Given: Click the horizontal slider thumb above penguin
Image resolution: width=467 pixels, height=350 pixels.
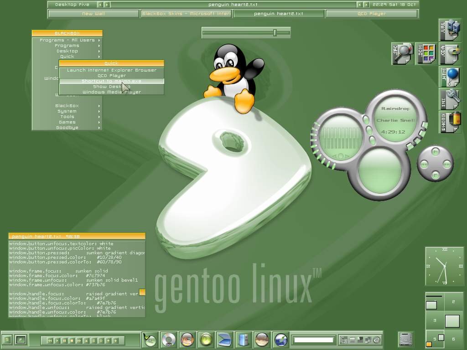Looking at the screenshot, I should [x=275, y=33].
